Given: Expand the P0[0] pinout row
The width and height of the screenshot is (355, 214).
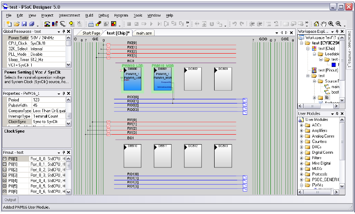Looking at the screenshot, I should [5, 159].
